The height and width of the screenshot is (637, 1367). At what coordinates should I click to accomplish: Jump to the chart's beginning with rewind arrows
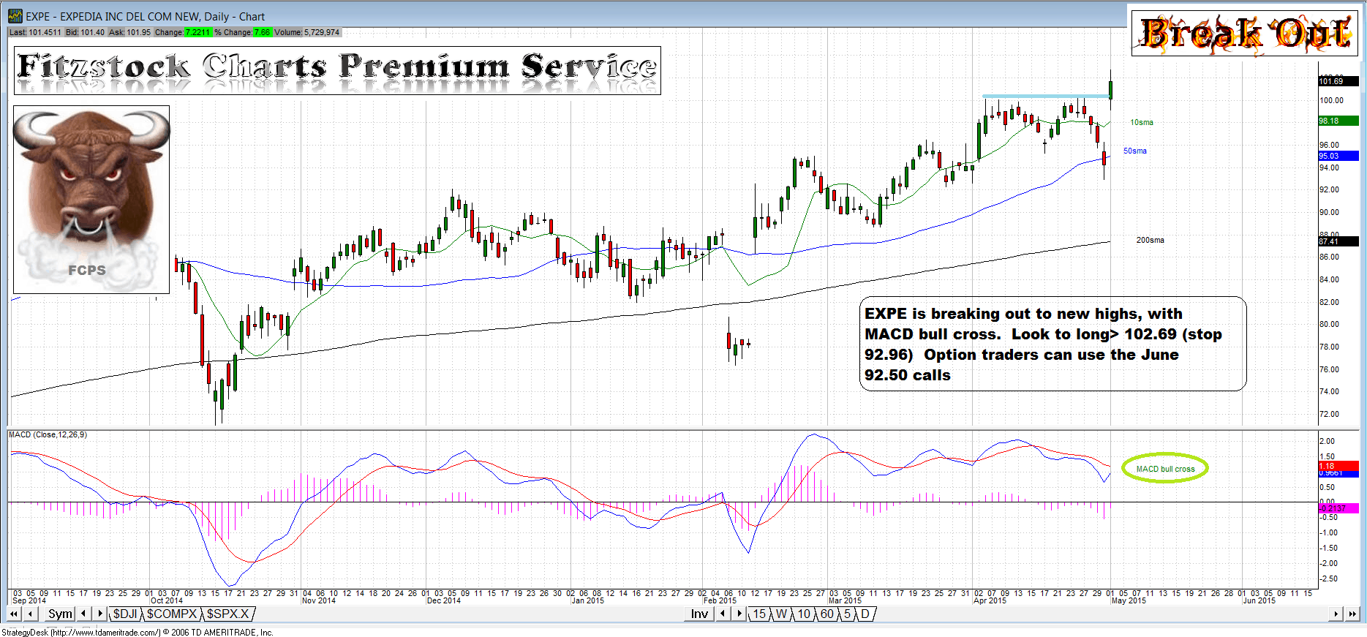coord(14,614)
